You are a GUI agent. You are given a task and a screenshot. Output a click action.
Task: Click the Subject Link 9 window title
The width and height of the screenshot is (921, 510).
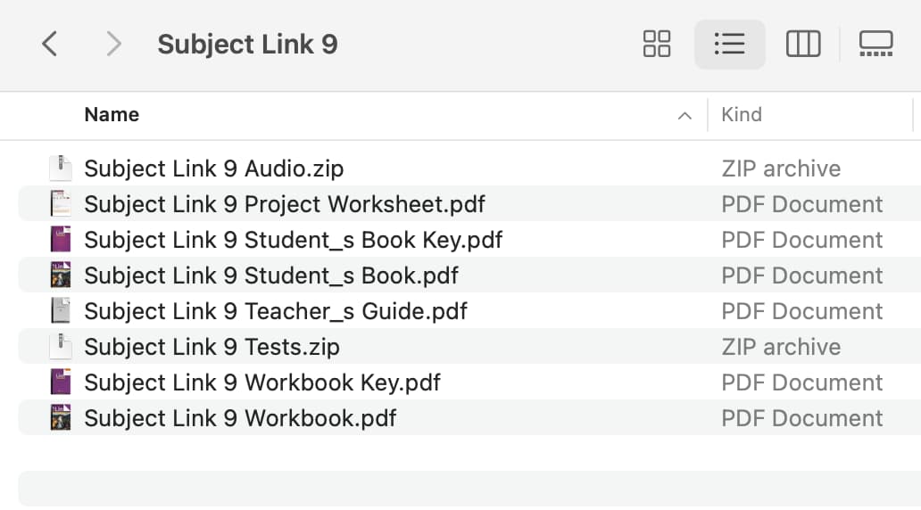coord(247,44)
